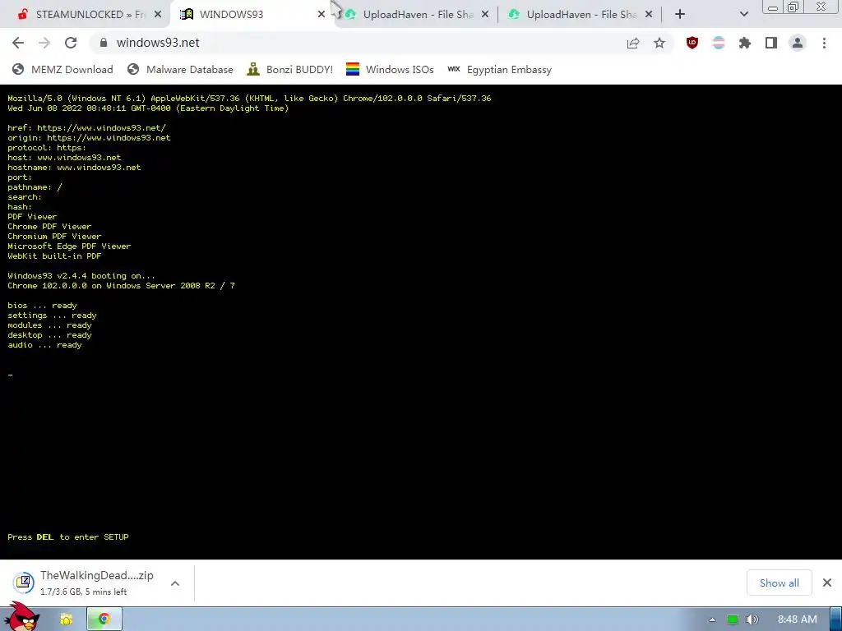Open the Chrome profile avatar

point(798,43)
